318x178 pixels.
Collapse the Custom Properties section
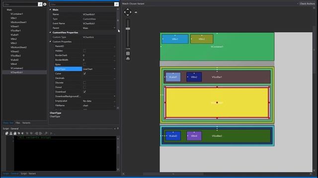[x=50, y=42]
